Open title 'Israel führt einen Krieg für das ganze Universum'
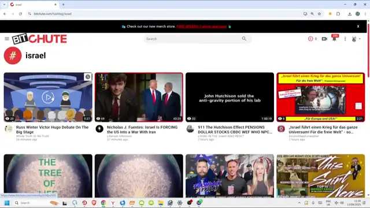 (x=323, y=129)
